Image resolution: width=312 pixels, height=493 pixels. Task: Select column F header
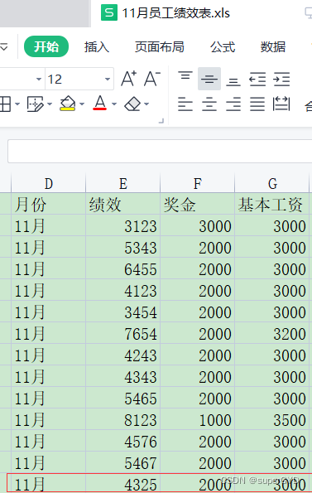click(198, 183)
